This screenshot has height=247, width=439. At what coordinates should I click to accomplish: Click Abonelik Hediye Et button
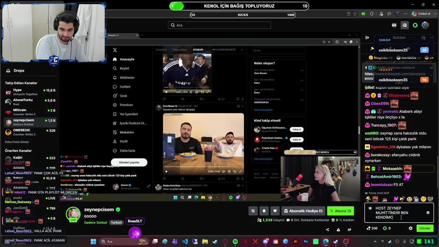click(x=303, y=211)
